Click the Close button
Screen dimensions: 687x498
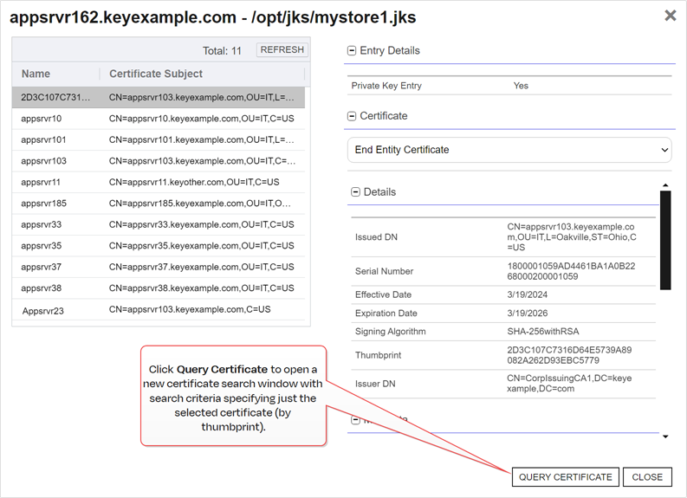point(647,477)
